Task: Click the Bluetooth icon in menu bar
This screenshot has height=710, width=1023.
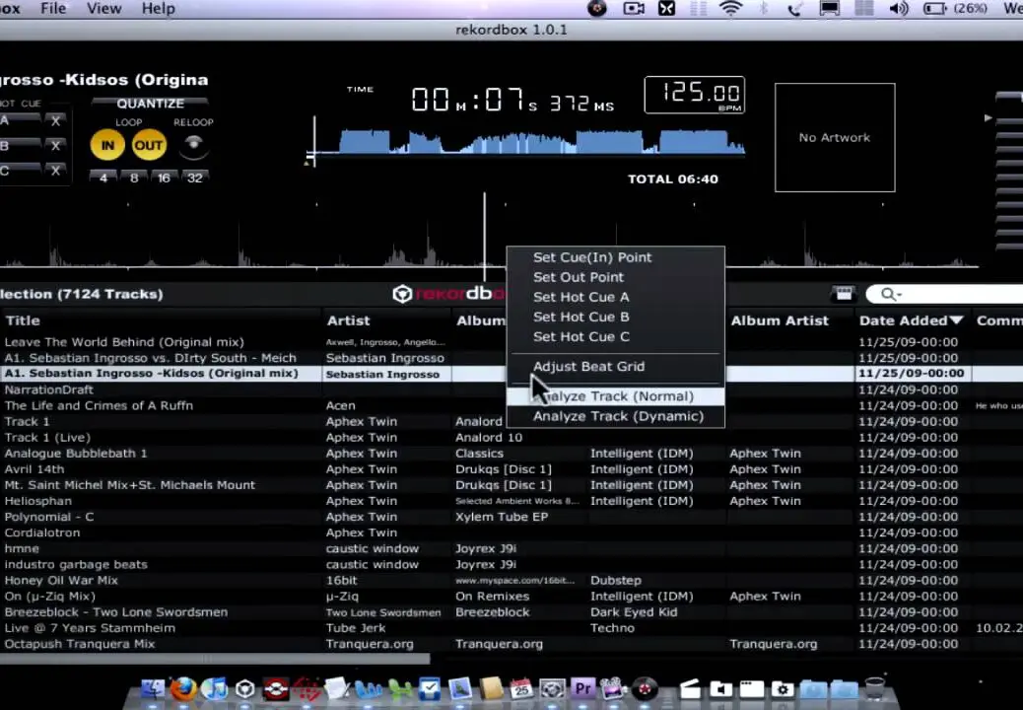Action: [765, 9]
